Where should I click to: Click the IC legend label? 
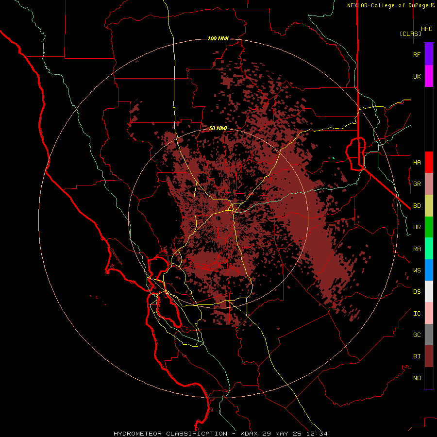tap(417, 314)
